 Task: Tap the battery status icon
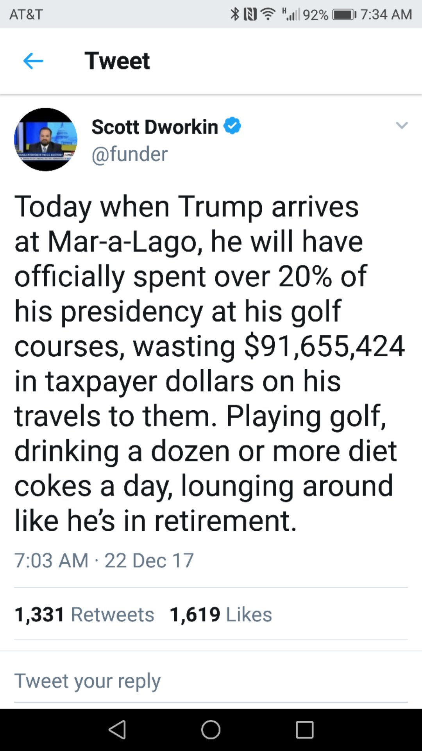point(344,14)
